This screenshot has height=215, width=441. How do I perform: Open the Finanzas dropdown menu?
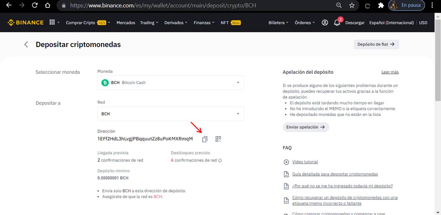point(204,23)
